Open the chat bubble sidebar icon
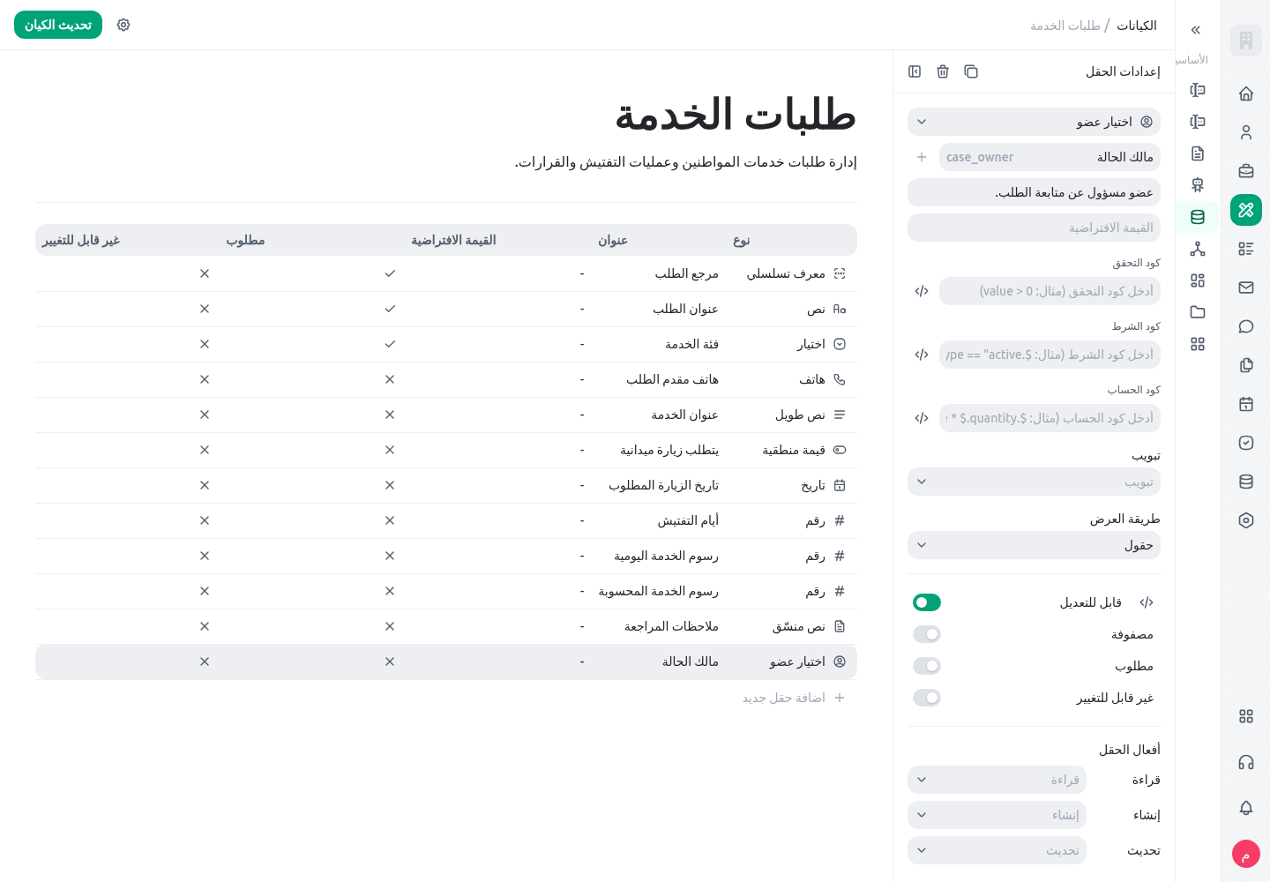The height and width of the screenshot is (882, 1270). pyautogui.click(x=1246, y=326)
